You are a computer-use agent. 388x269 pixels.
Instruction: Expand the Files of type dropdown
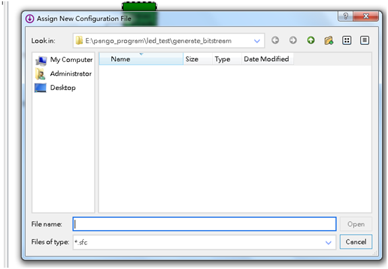(x=328, y=243)
